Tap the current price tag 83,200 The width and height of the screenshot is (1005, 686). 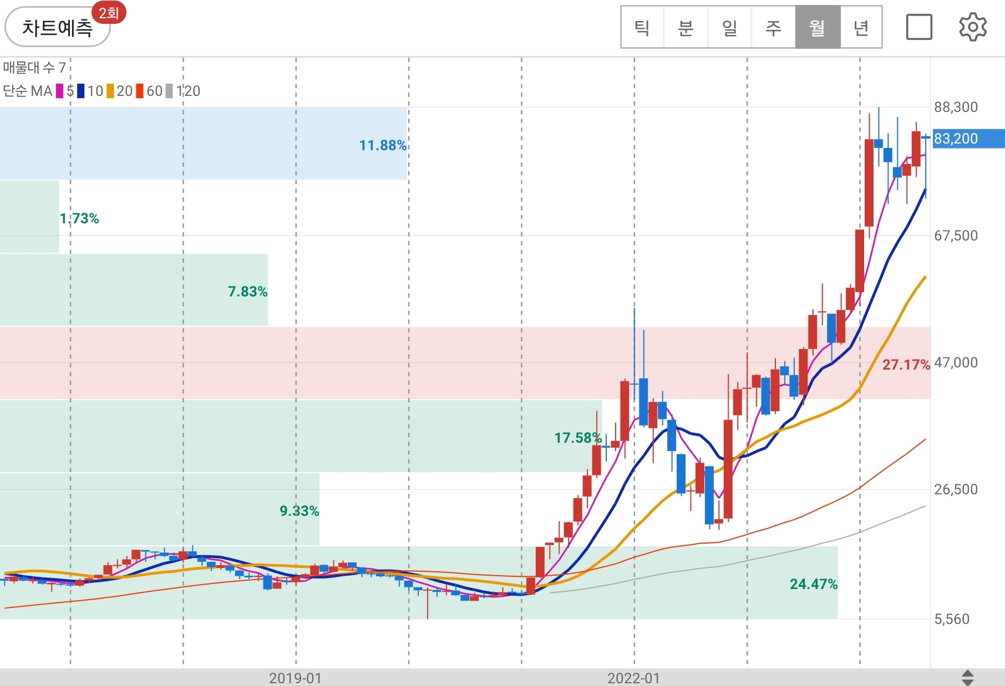click(x=968, y=139)
